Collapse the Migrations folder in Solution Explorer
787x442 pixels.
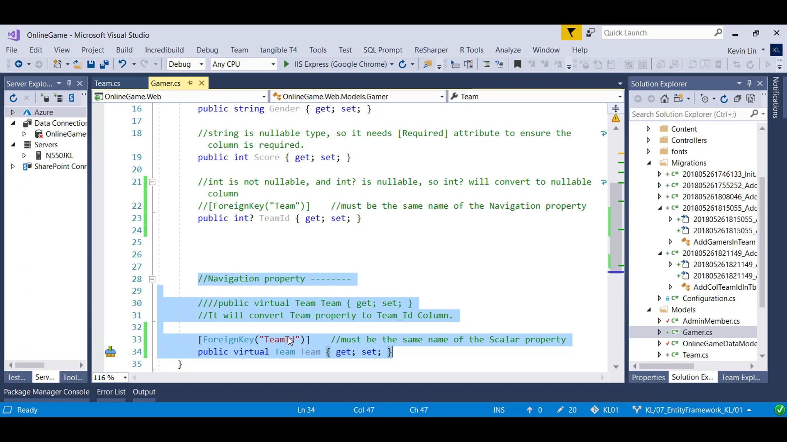649,163
